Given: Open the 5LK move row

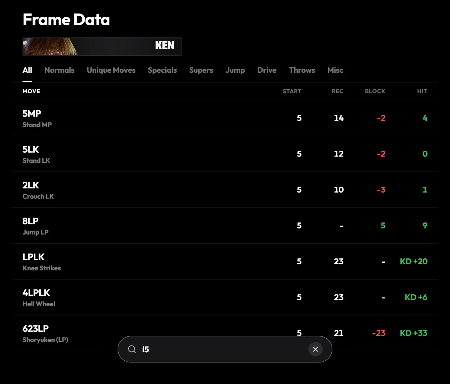Looking at the screenshot, I should (225, 154).
